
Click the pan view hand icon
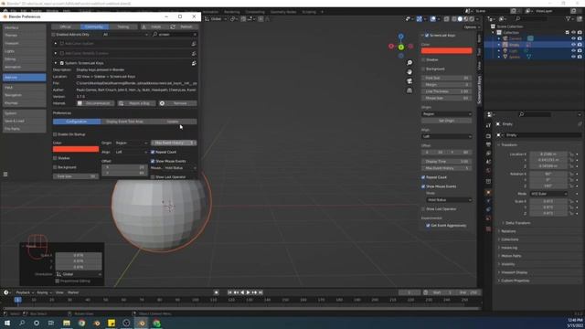(x=409, y=71)
